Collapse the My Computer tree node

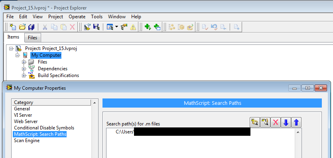(x=18, y=56)
